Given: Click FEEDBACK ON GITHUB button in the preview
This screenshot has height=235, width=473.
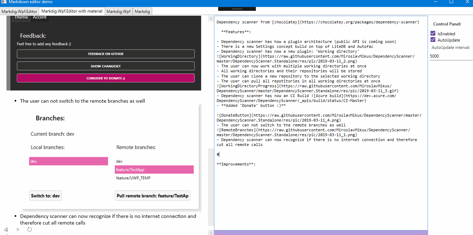Looking at the screenshot, I should (x=106, y=54).
